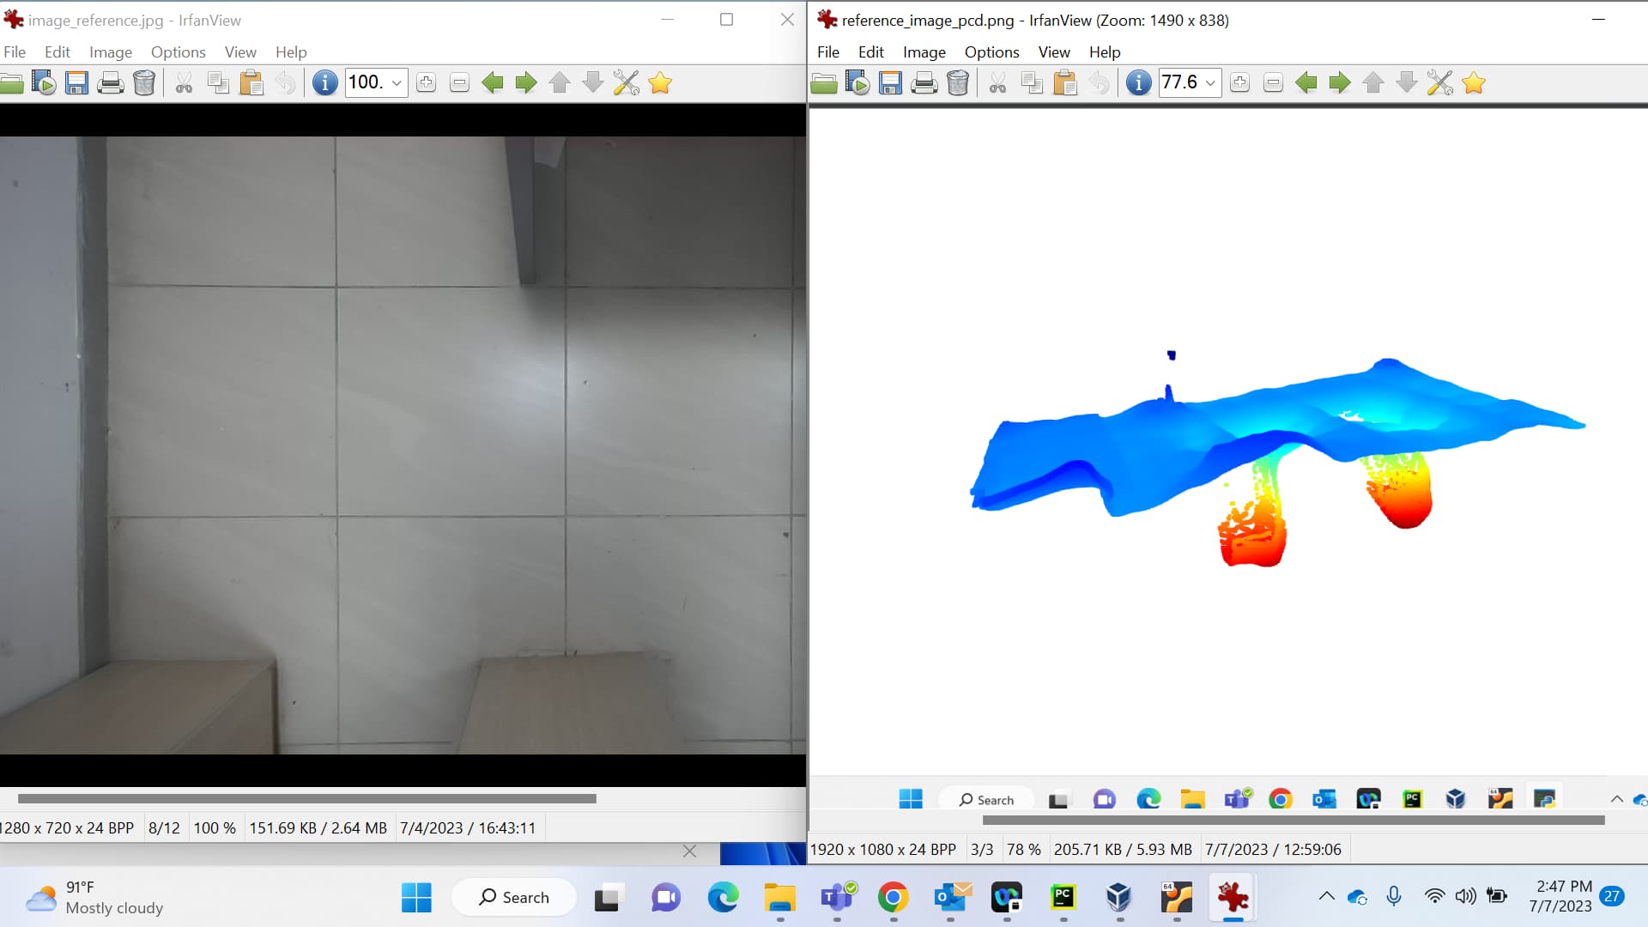Show hidden icons in the system tray
This screenshot has height=927, width=1648.
(x=1325, y=896)
